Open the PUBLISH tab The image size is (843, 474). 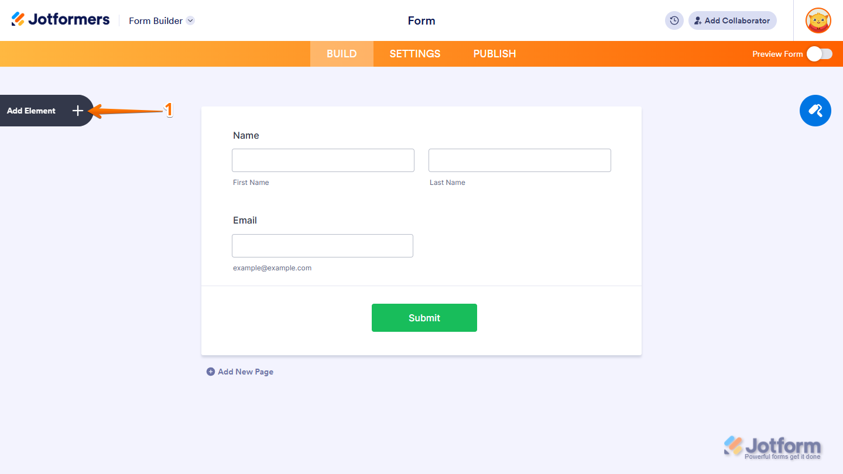click(x=494, y=53)
